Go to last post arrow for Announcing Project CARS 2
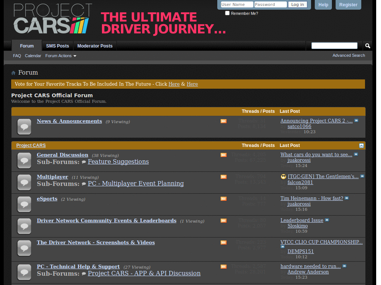 pyautogui.click(x=356, y=121)
